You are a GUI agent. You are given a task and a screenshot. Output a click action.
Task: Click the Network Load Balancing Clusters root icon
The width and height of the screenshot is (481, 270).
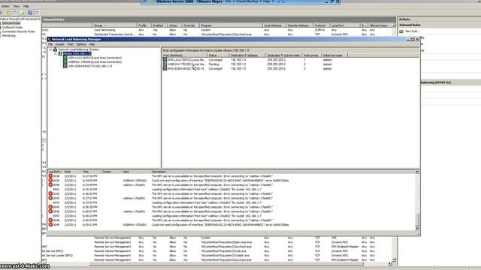pyautogui.click(x=55, y=49)
